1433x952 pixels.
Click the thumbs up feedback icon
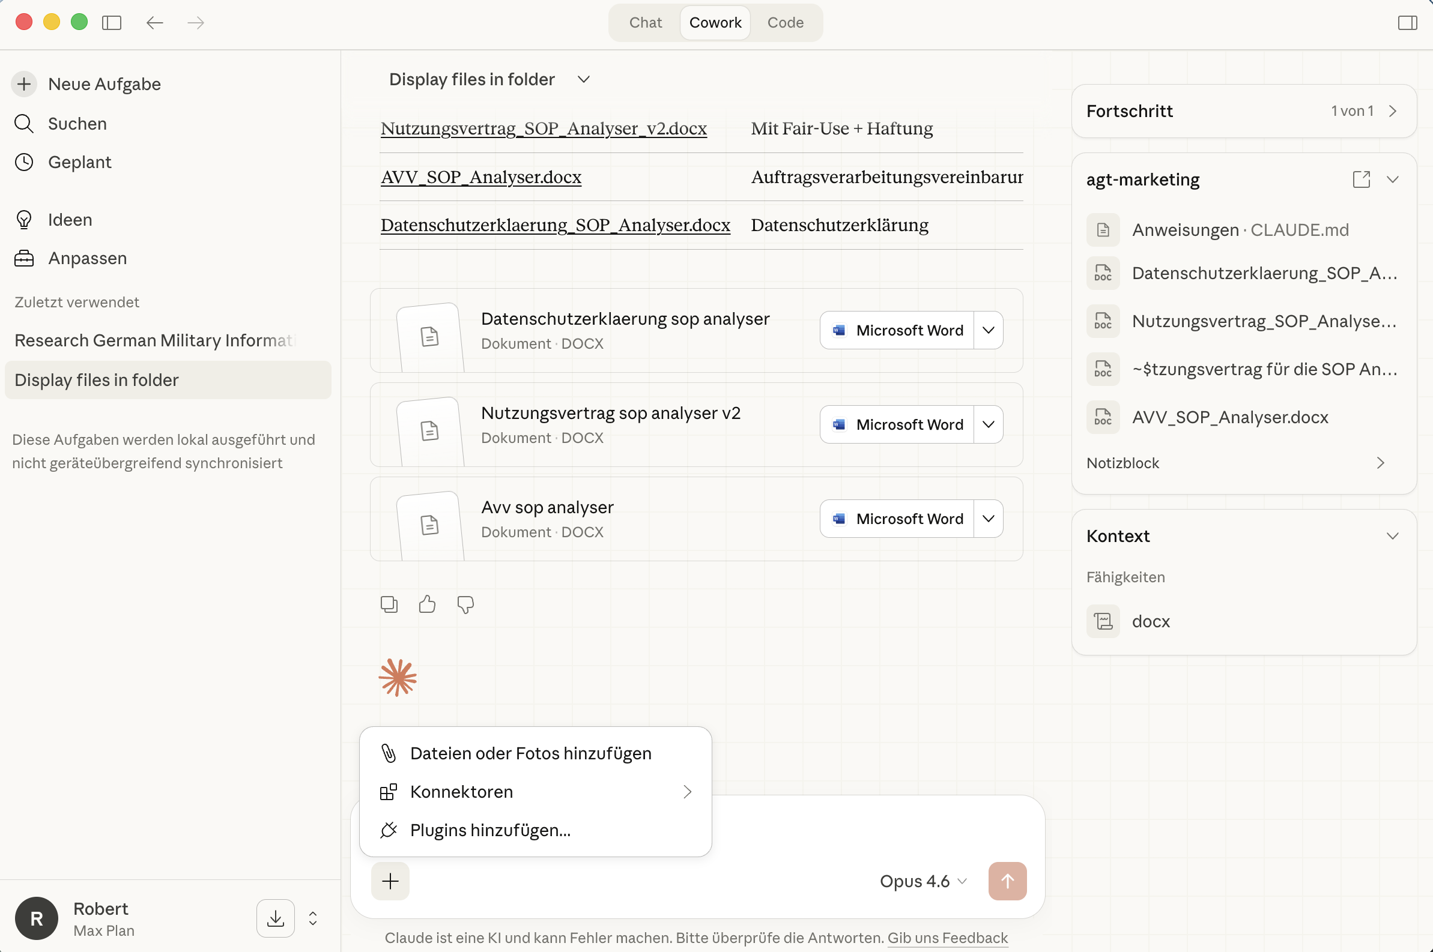pos(427,604)
